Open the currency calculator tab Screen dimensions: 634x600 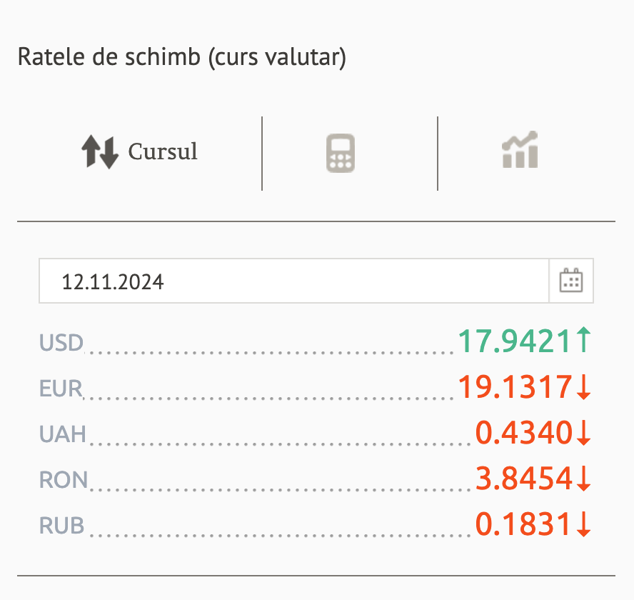click(341, 154)
